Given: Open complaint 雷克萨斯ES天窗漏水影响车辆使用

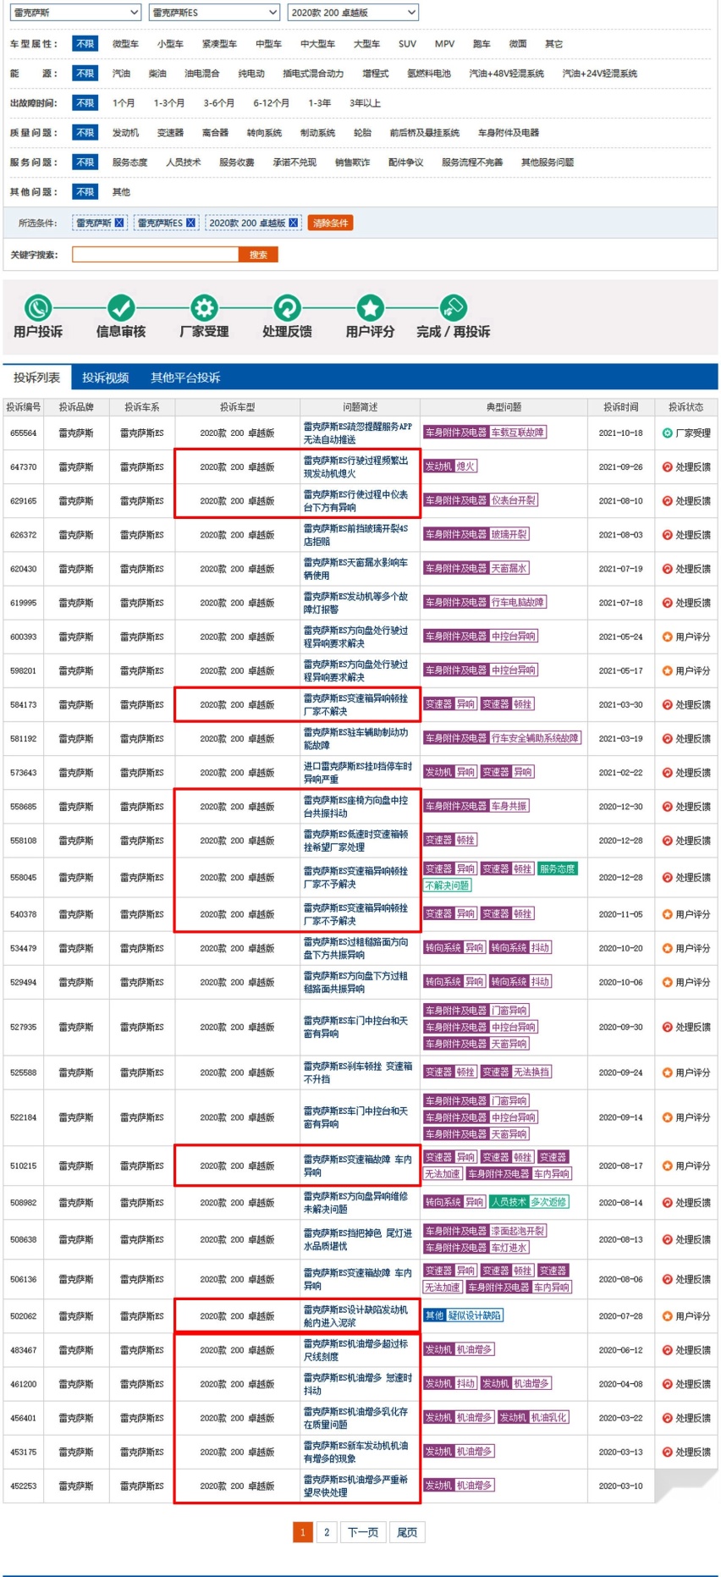Looking at the screenshot, I should (356, 569).
